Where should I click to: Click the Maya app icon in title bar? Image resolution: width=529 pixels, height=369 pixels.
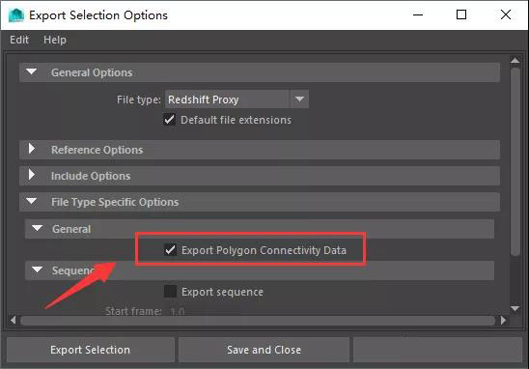[16, 15]
